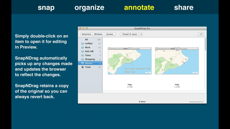Select the Kids HW folder
This screenshot has width=230, height=129.
[90, 51]
